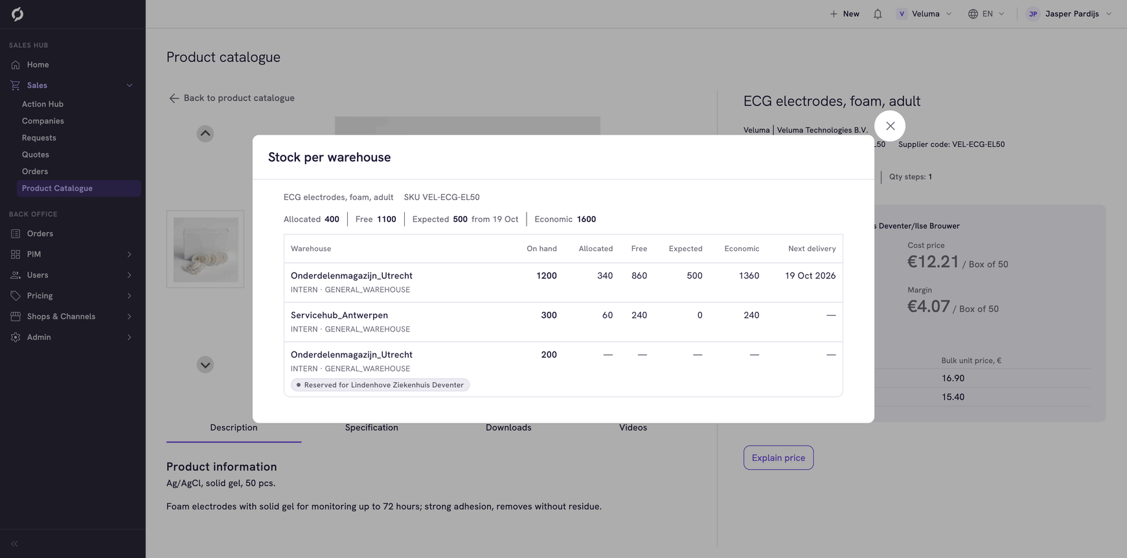Screen dimensions: 1127x558
Task: Show previous product image with up arrow
Action: (205, 133)
